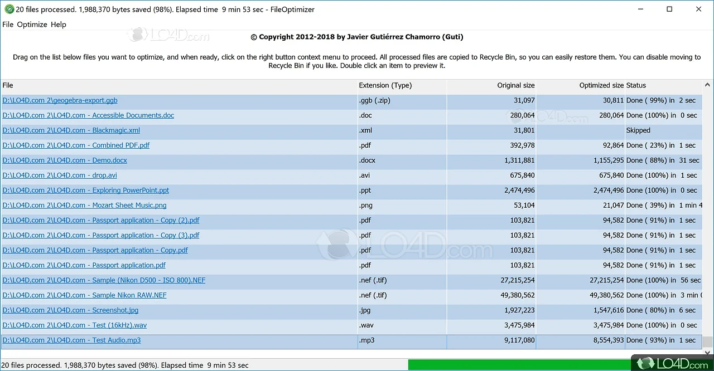Click the "20 files processed" status bar message

point(126,365)
